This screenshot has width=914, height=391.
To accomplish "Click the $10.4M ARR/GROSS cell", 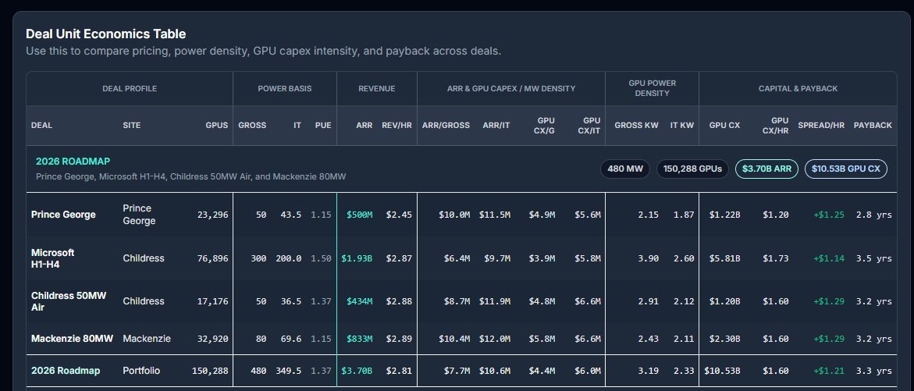I will pyautogui.click(x=454, y=339).
